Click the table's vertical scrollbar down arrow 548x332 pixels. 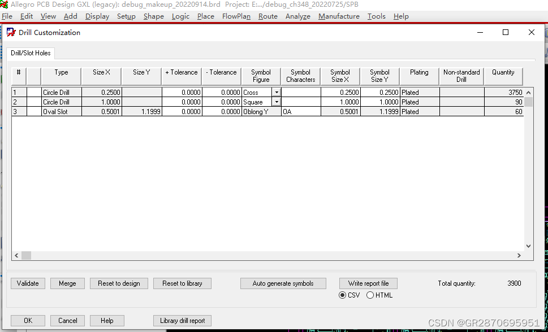(528, 246)
